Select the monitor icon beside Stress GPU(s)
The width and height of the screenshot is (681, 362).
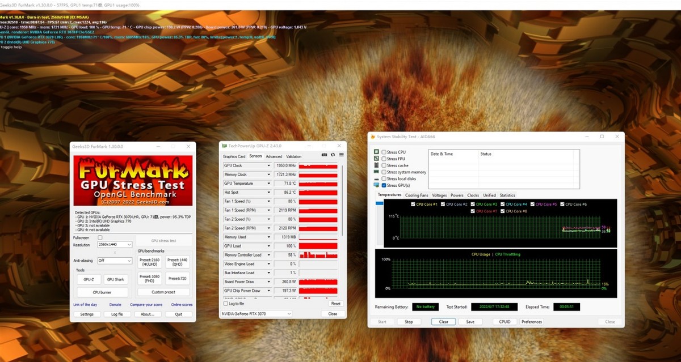pos(377,185)
